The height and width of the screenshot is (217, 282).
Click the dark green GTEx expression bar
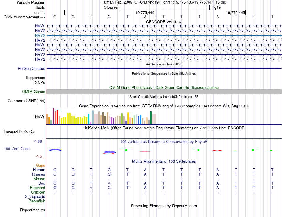tap(151, 118)
